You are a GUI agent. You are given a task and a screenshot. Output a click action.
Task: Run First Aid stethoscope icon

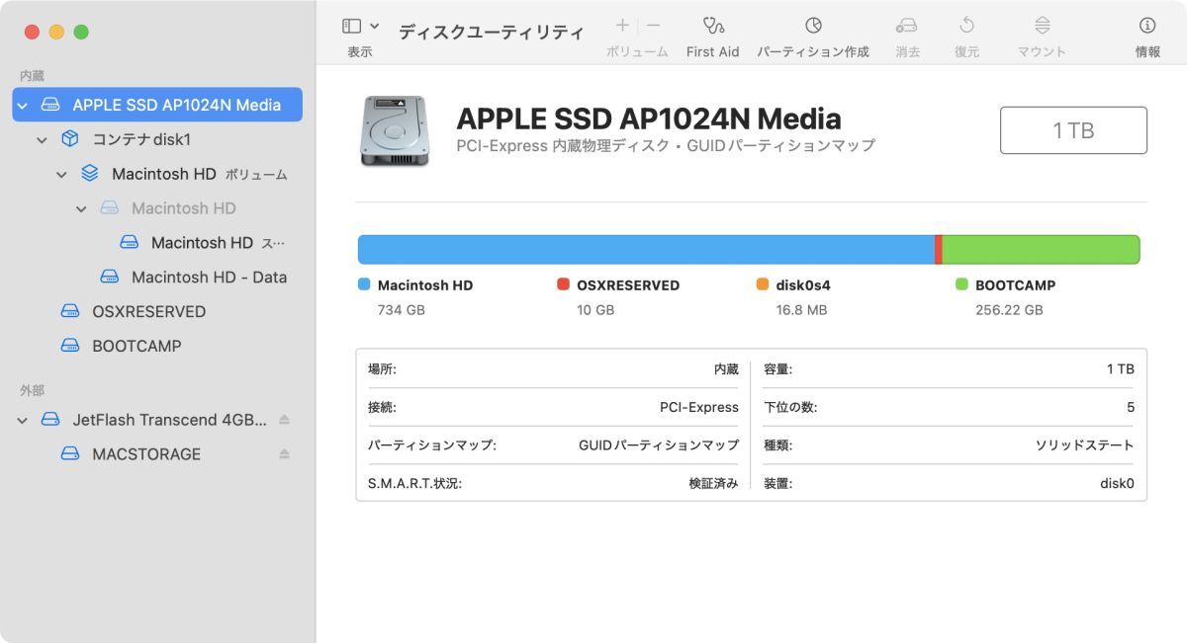713,26
